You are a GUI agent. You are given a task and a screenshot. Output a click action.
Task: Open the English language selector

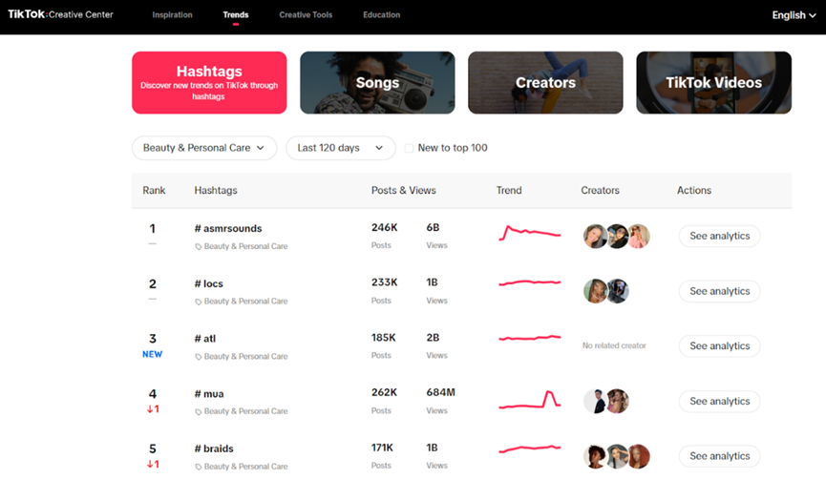(x=794, y=15)
